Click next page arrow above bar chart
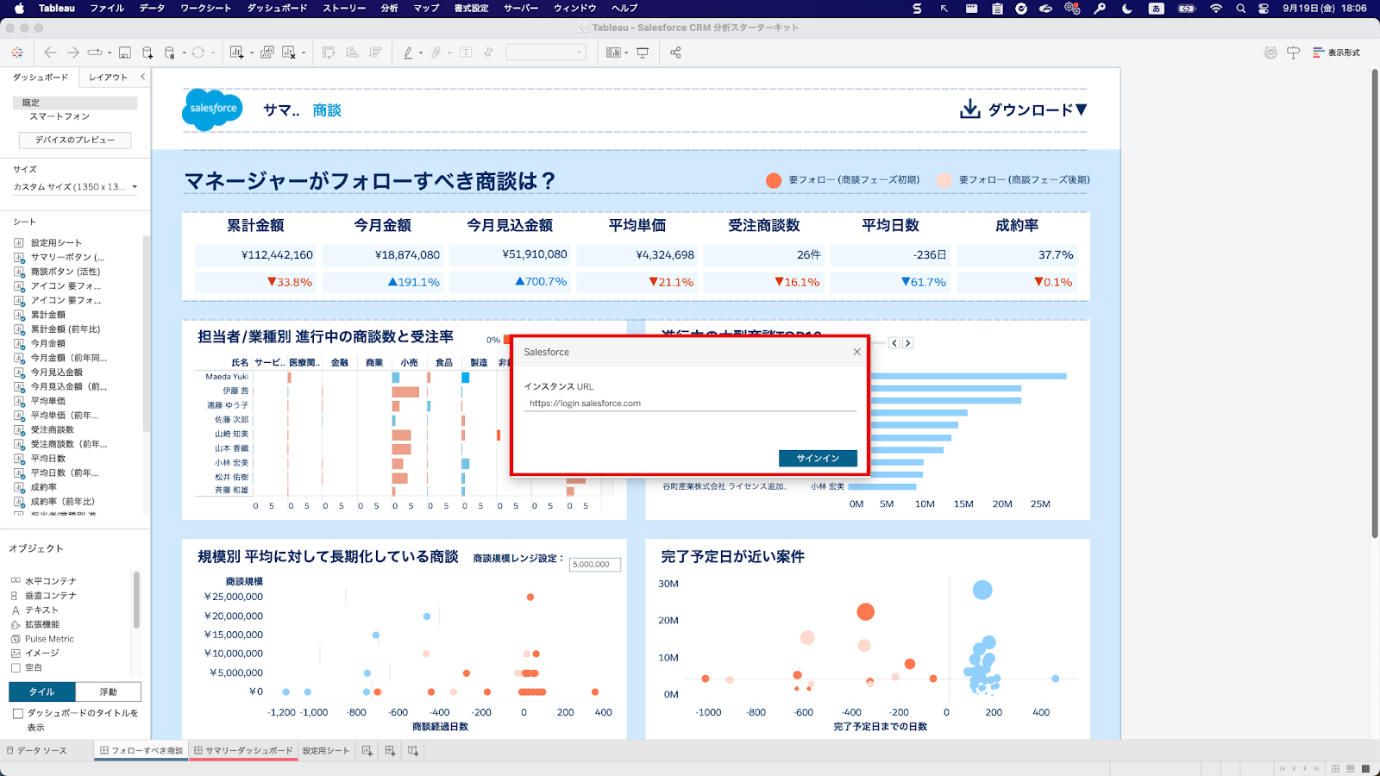Viewport: 1380px width, 776px height. coord(908,343)
